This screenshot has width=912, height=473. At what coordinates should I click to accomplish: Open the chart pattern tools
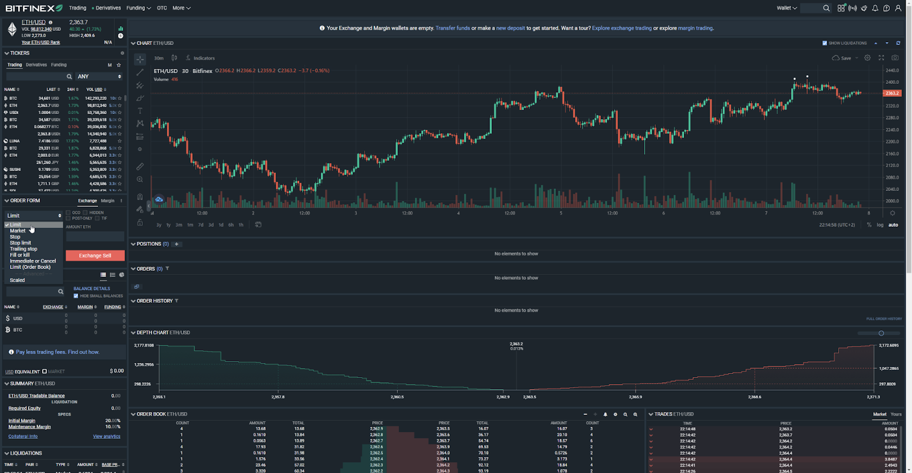click(140, 123)
